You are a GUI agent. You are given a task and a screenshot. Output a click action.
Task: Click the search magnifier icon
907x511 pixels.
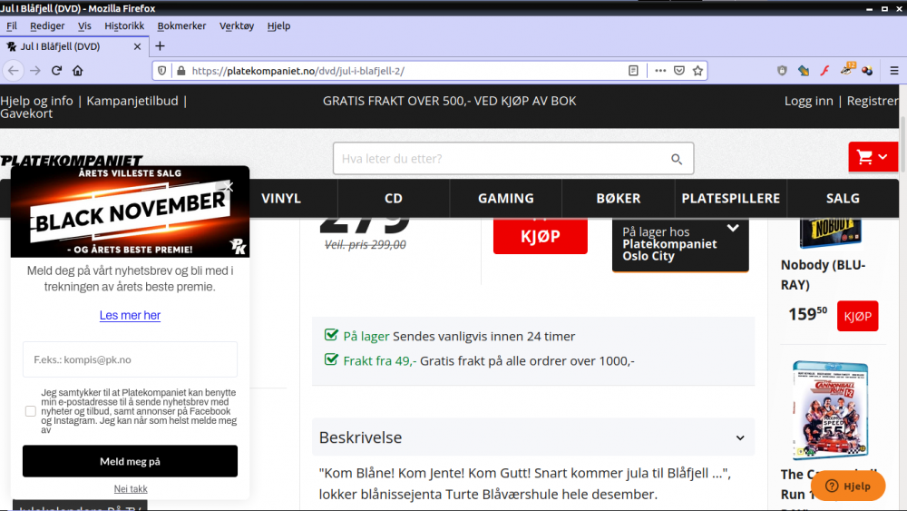pos(677,159)
